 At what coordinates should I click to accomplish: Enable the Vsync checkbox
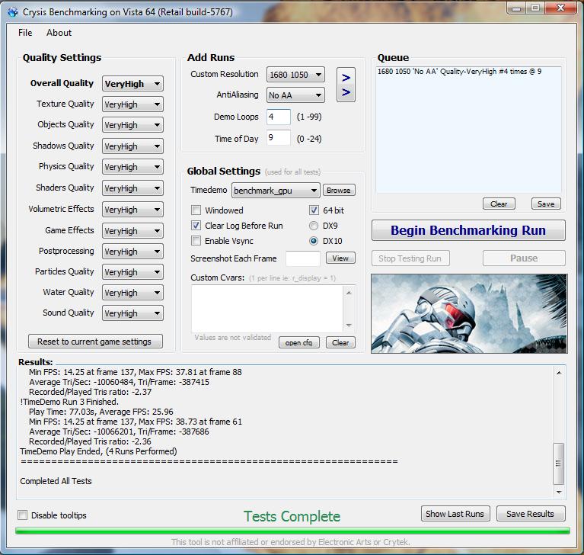[x=196, y=241]
